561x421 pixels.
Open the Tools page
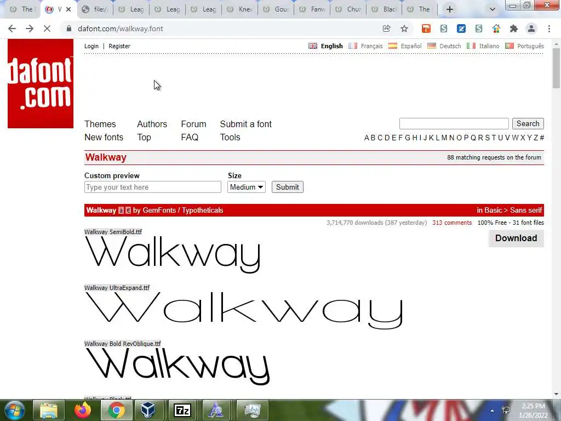click(x=230, y=137)
